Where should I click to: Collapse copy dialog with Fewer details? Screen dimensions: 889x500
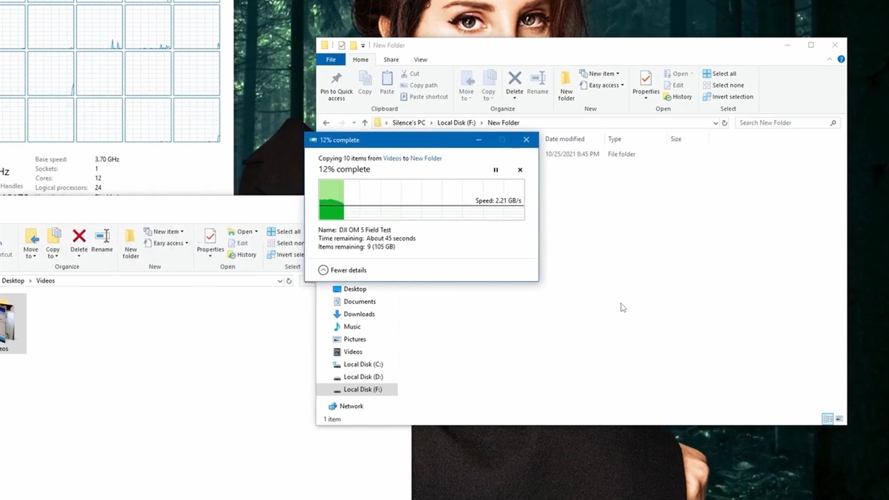(x=342, y=270)
